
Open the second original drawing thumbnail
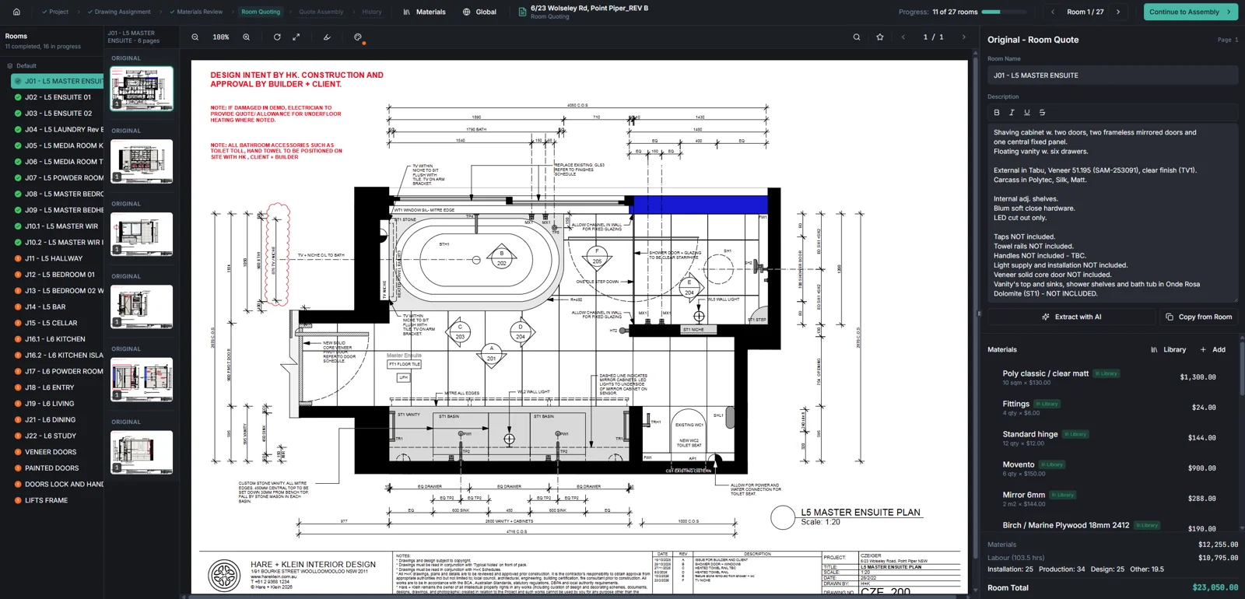pyautogui.click(x=142, y=161)
